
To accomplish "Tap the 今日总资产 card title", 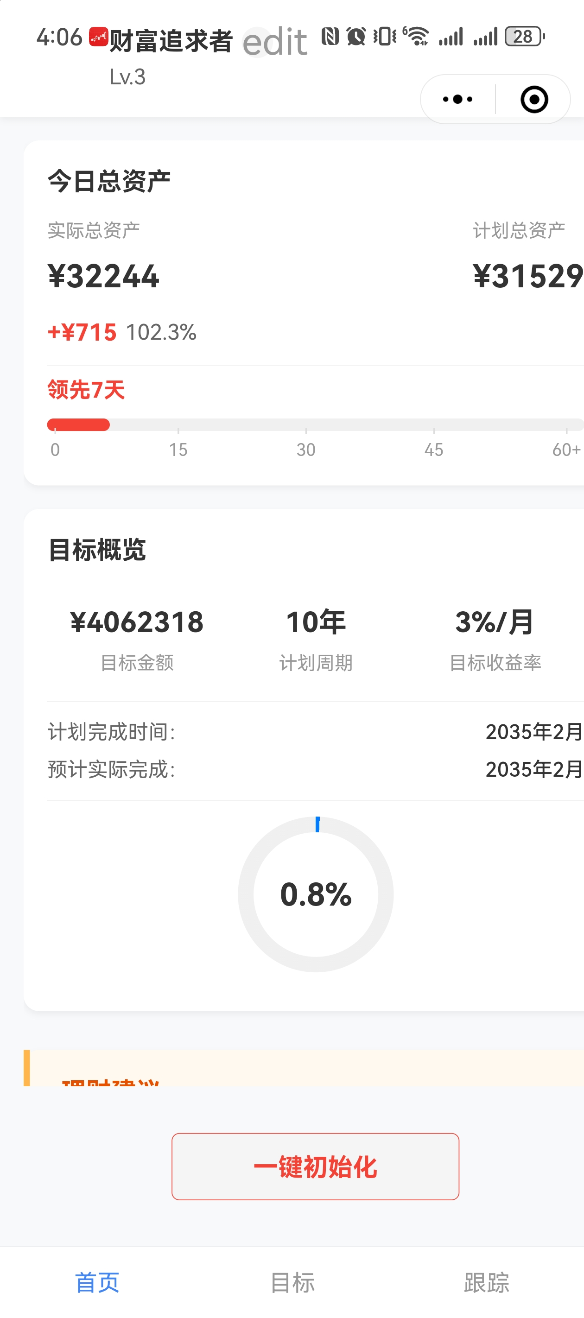I will [x=109, y=181].
